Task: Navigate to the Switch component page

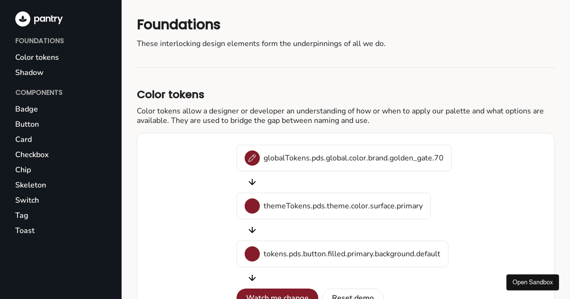Action: point(27,200)
